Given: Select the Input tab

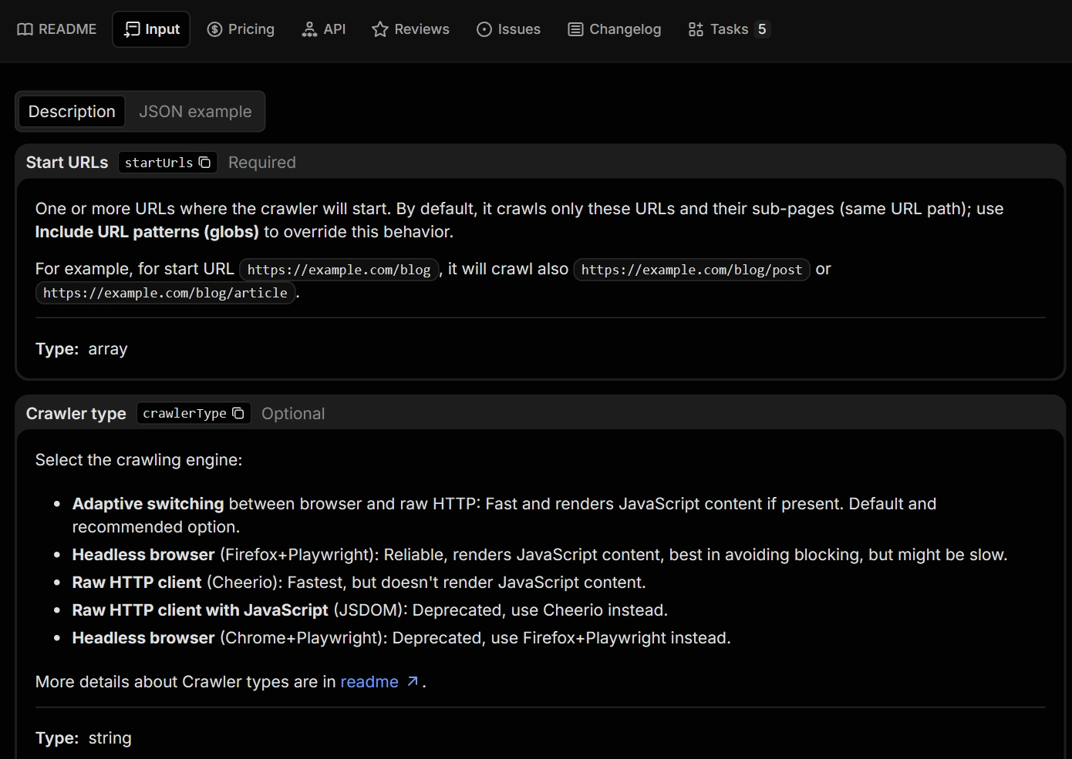Looking at the screenshot, I should (x=151, y=29).
